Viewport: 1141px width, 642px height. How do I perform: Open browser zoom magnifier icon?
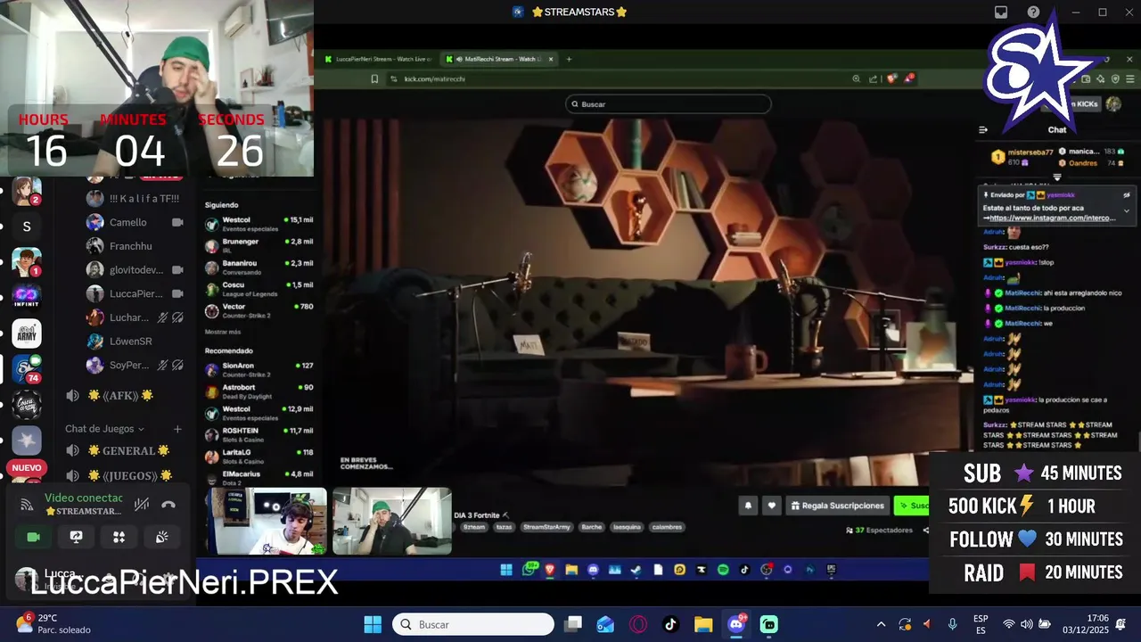857,78
